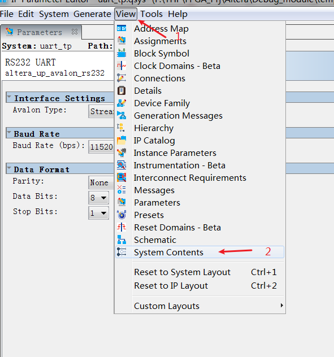Click the Address Map icon in View menu
This screenshot has width=334, height=357.
click(122, 28)
